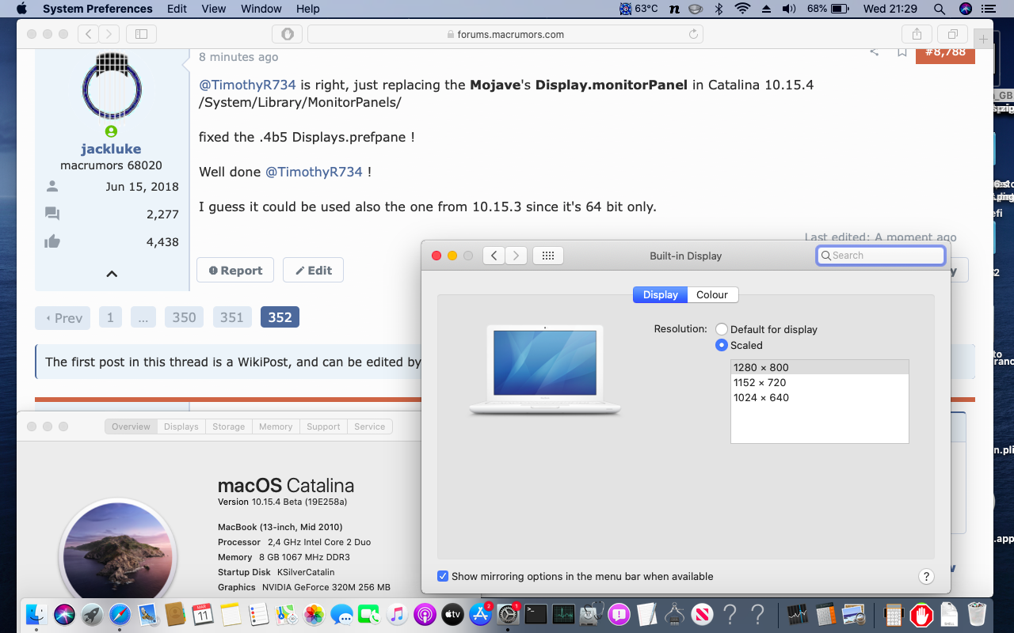1014x633 pixels.
Task: Switch to the Colour tab
Action: point(712,294)
